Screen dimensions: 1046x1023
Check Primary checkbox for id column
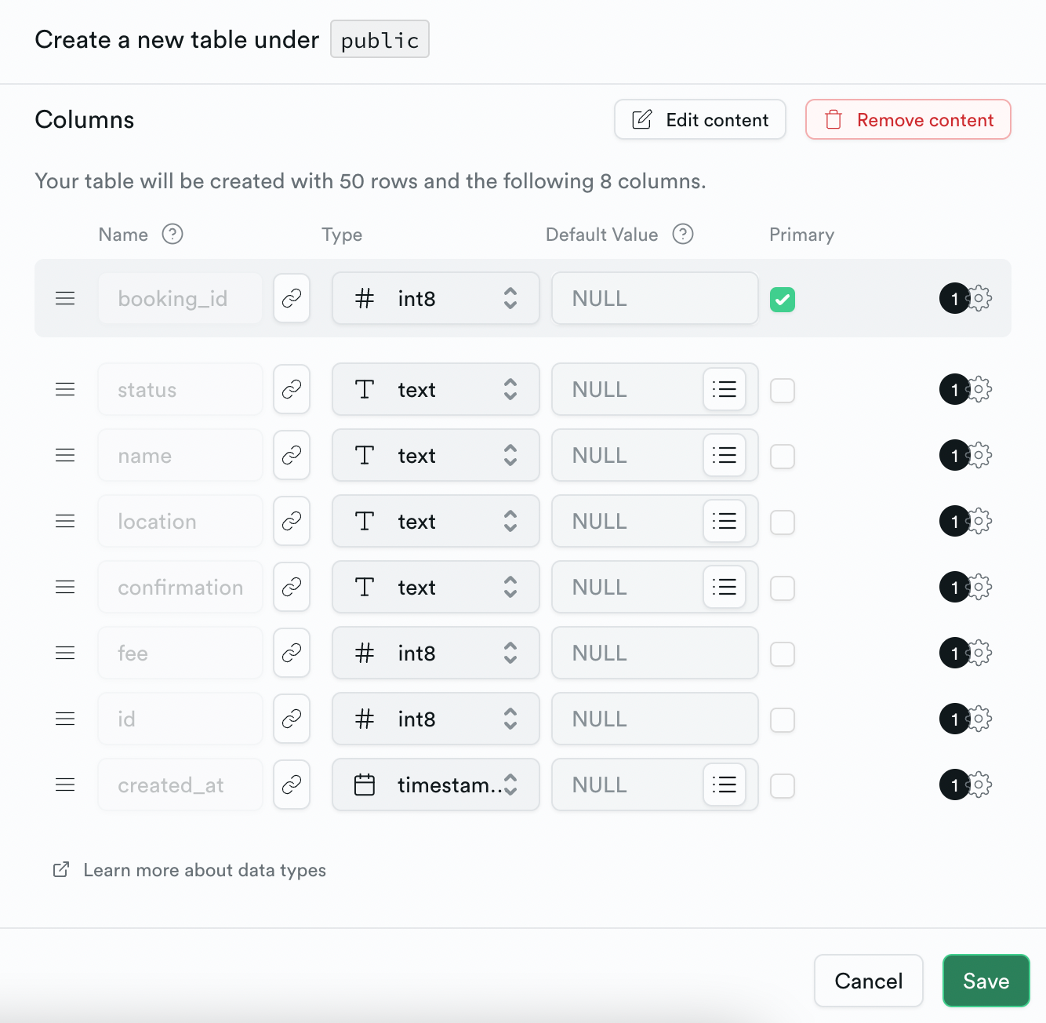point(783,719)
